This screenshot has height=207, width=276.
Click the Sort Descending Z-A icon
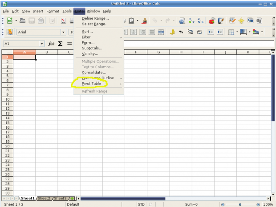point(200,20)
